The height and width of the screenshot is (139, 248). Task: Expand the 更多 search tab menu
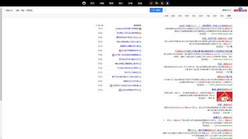pos(166,16)
